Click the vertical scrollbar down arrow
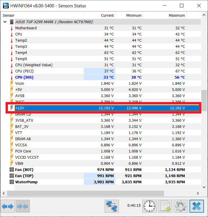This screenshot has height=217, width=208. coord(204,187)
